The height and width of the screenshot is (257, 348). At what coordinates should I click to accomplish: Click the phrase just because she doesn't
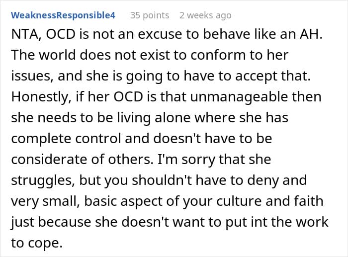point(89,222)
